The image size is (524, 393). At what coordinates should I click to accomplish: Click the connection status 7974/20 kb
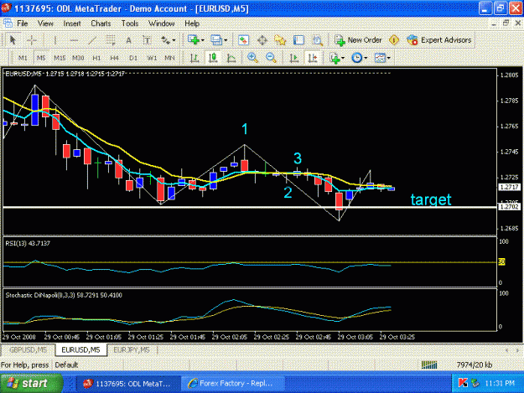point(475,365)
